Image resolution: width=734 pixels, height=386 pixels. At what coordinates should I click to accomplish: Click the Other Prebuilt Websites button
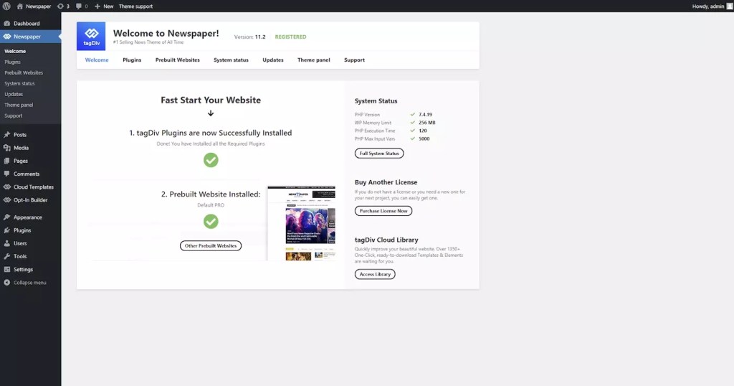pyautogui.click(x=211, y=246)
